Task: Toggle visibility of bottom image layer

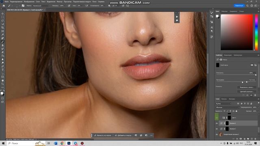Action: click(x=217, y=134)
